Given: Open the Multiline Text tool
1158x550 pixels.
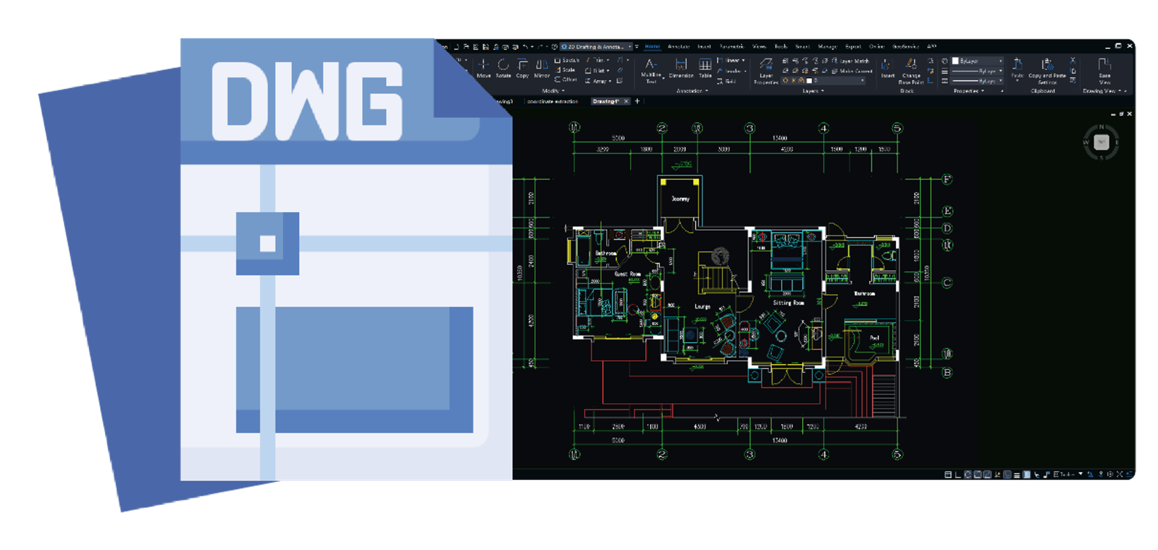Looking at the screenshot, I should click(x=651, y=70).
